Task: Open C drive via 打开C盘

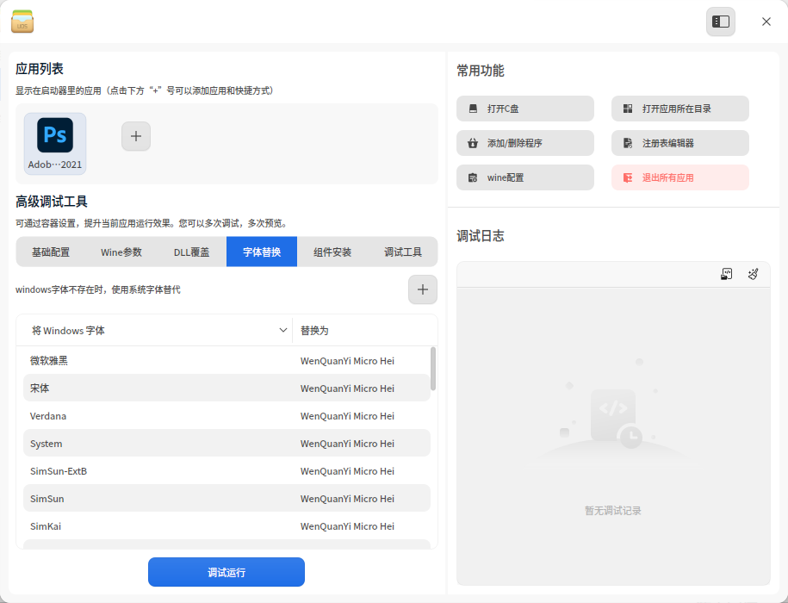Action: coord(525,109)
